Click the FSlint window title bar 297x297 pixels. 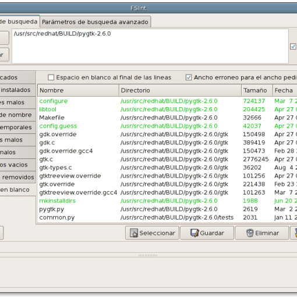click(x=148, y=8)
